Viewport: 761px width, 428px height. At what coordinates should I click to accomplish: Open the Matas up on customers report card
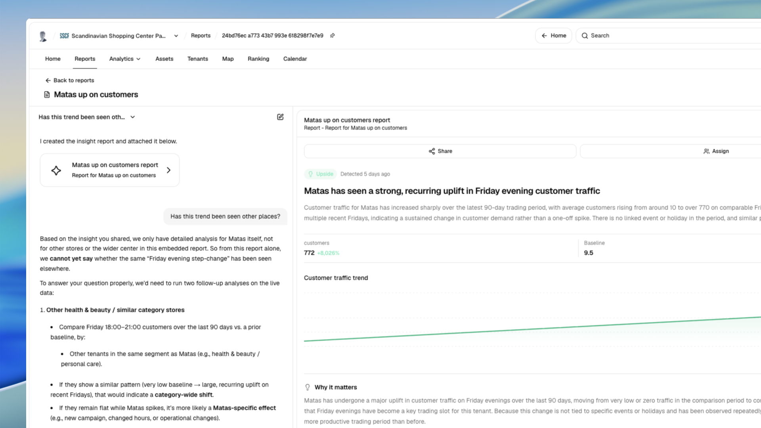point(110,170)
